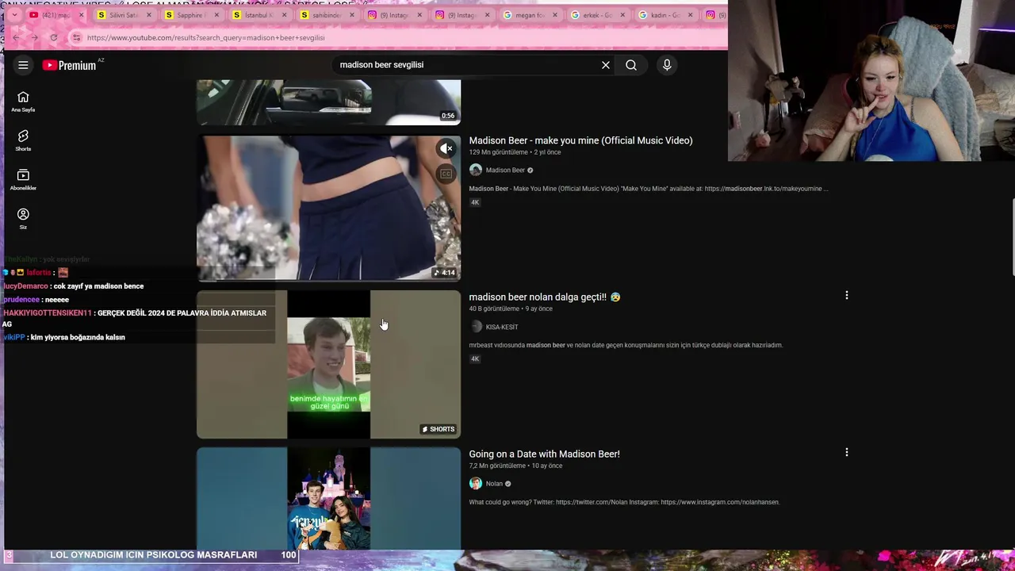Open Nolan channel avatar
This screenshot has height=571, width=1015.
pyautogui.click(x=476, y=484)
